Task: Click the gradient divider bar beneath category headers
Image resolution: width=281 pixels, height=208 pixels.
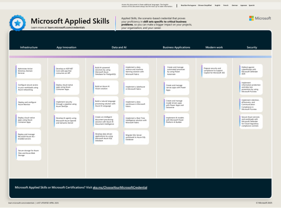Action: [140, 57]
